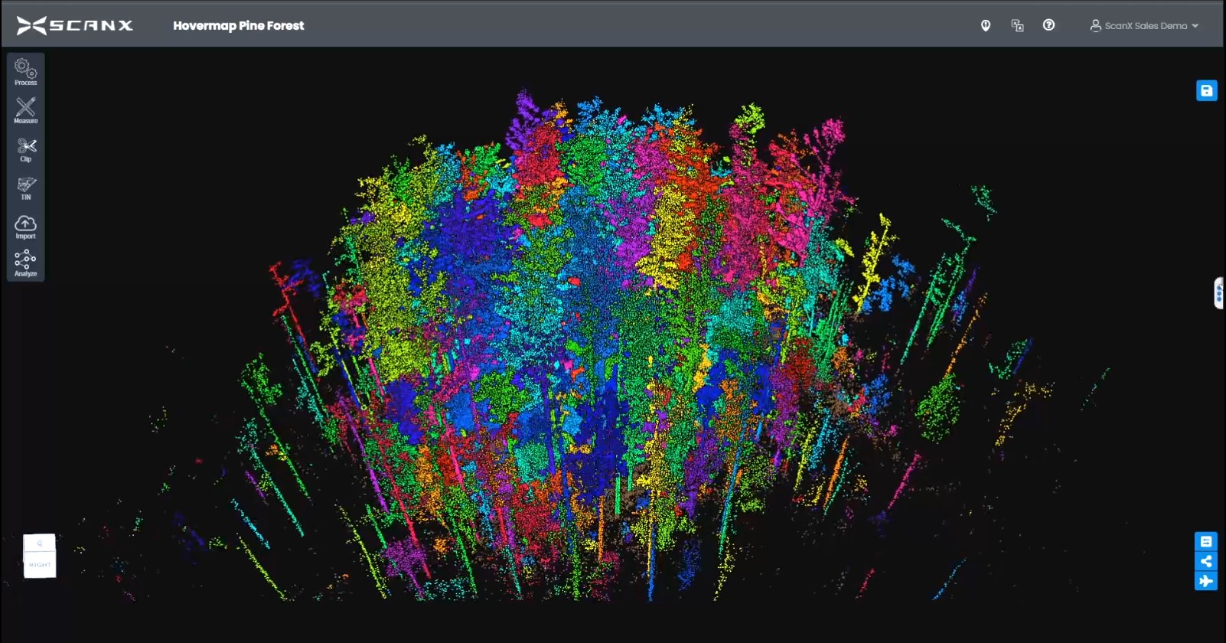Open the language translate icon

point(1017,26)
